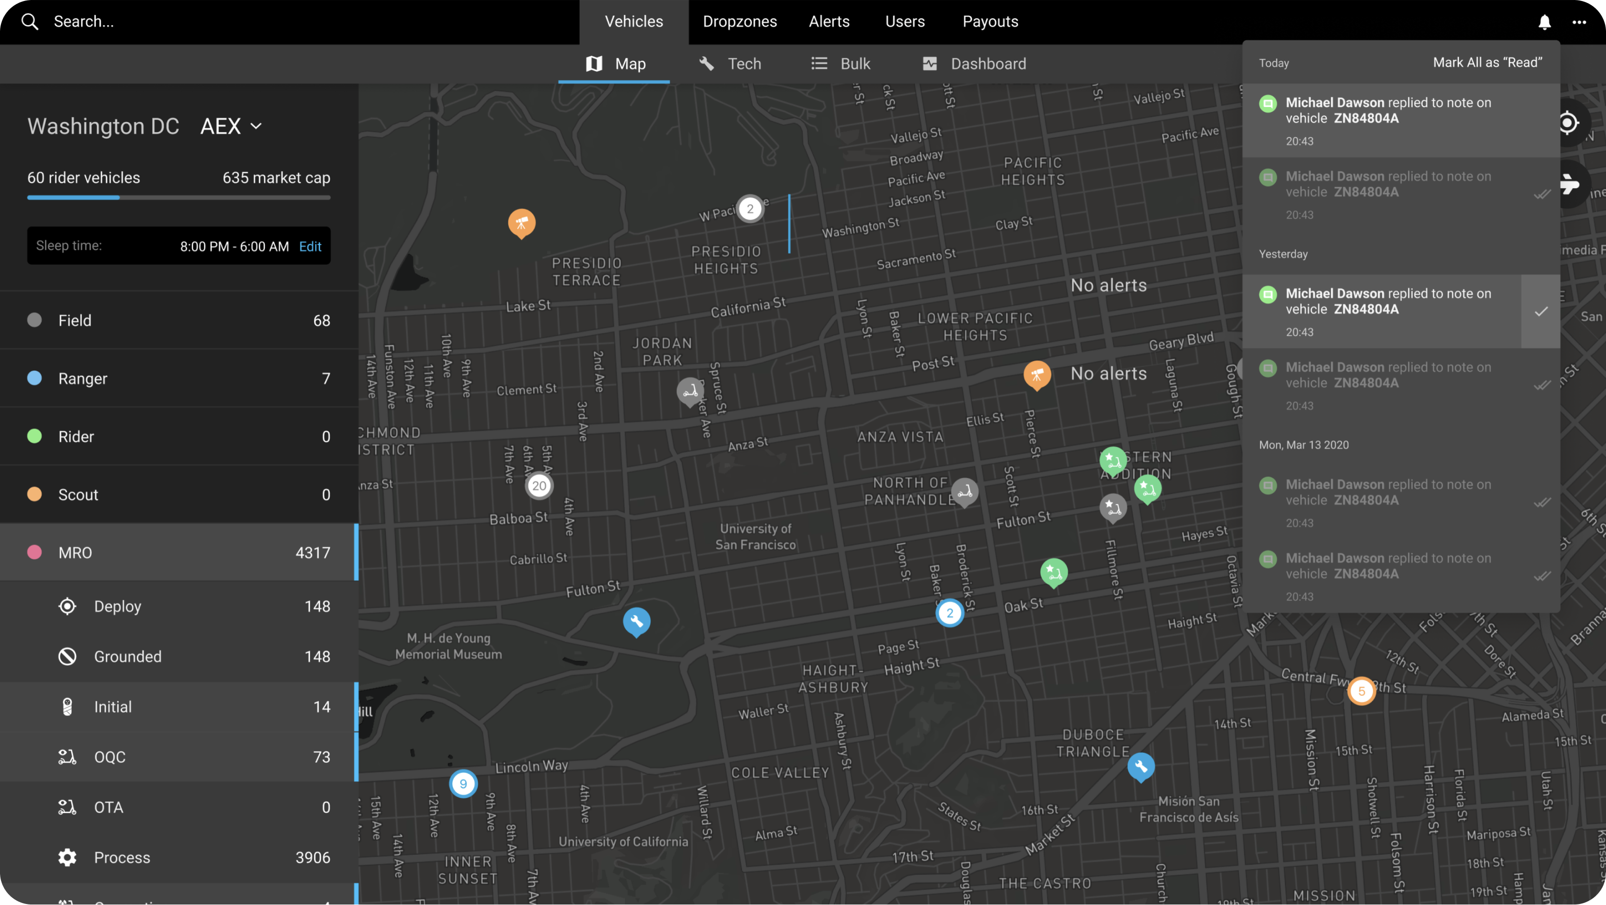Click the Process gear icon
The image size is (1606, 905).
pos(67,858)
